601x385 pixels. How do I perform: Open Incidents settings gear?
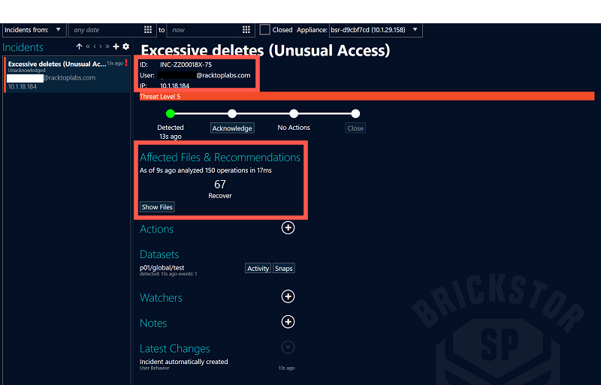coord(125,47)
